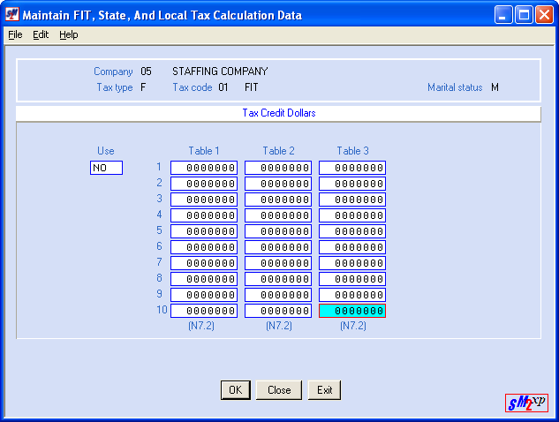
Task: Click the application icon in title bar
Action: [x=12, y=15]
